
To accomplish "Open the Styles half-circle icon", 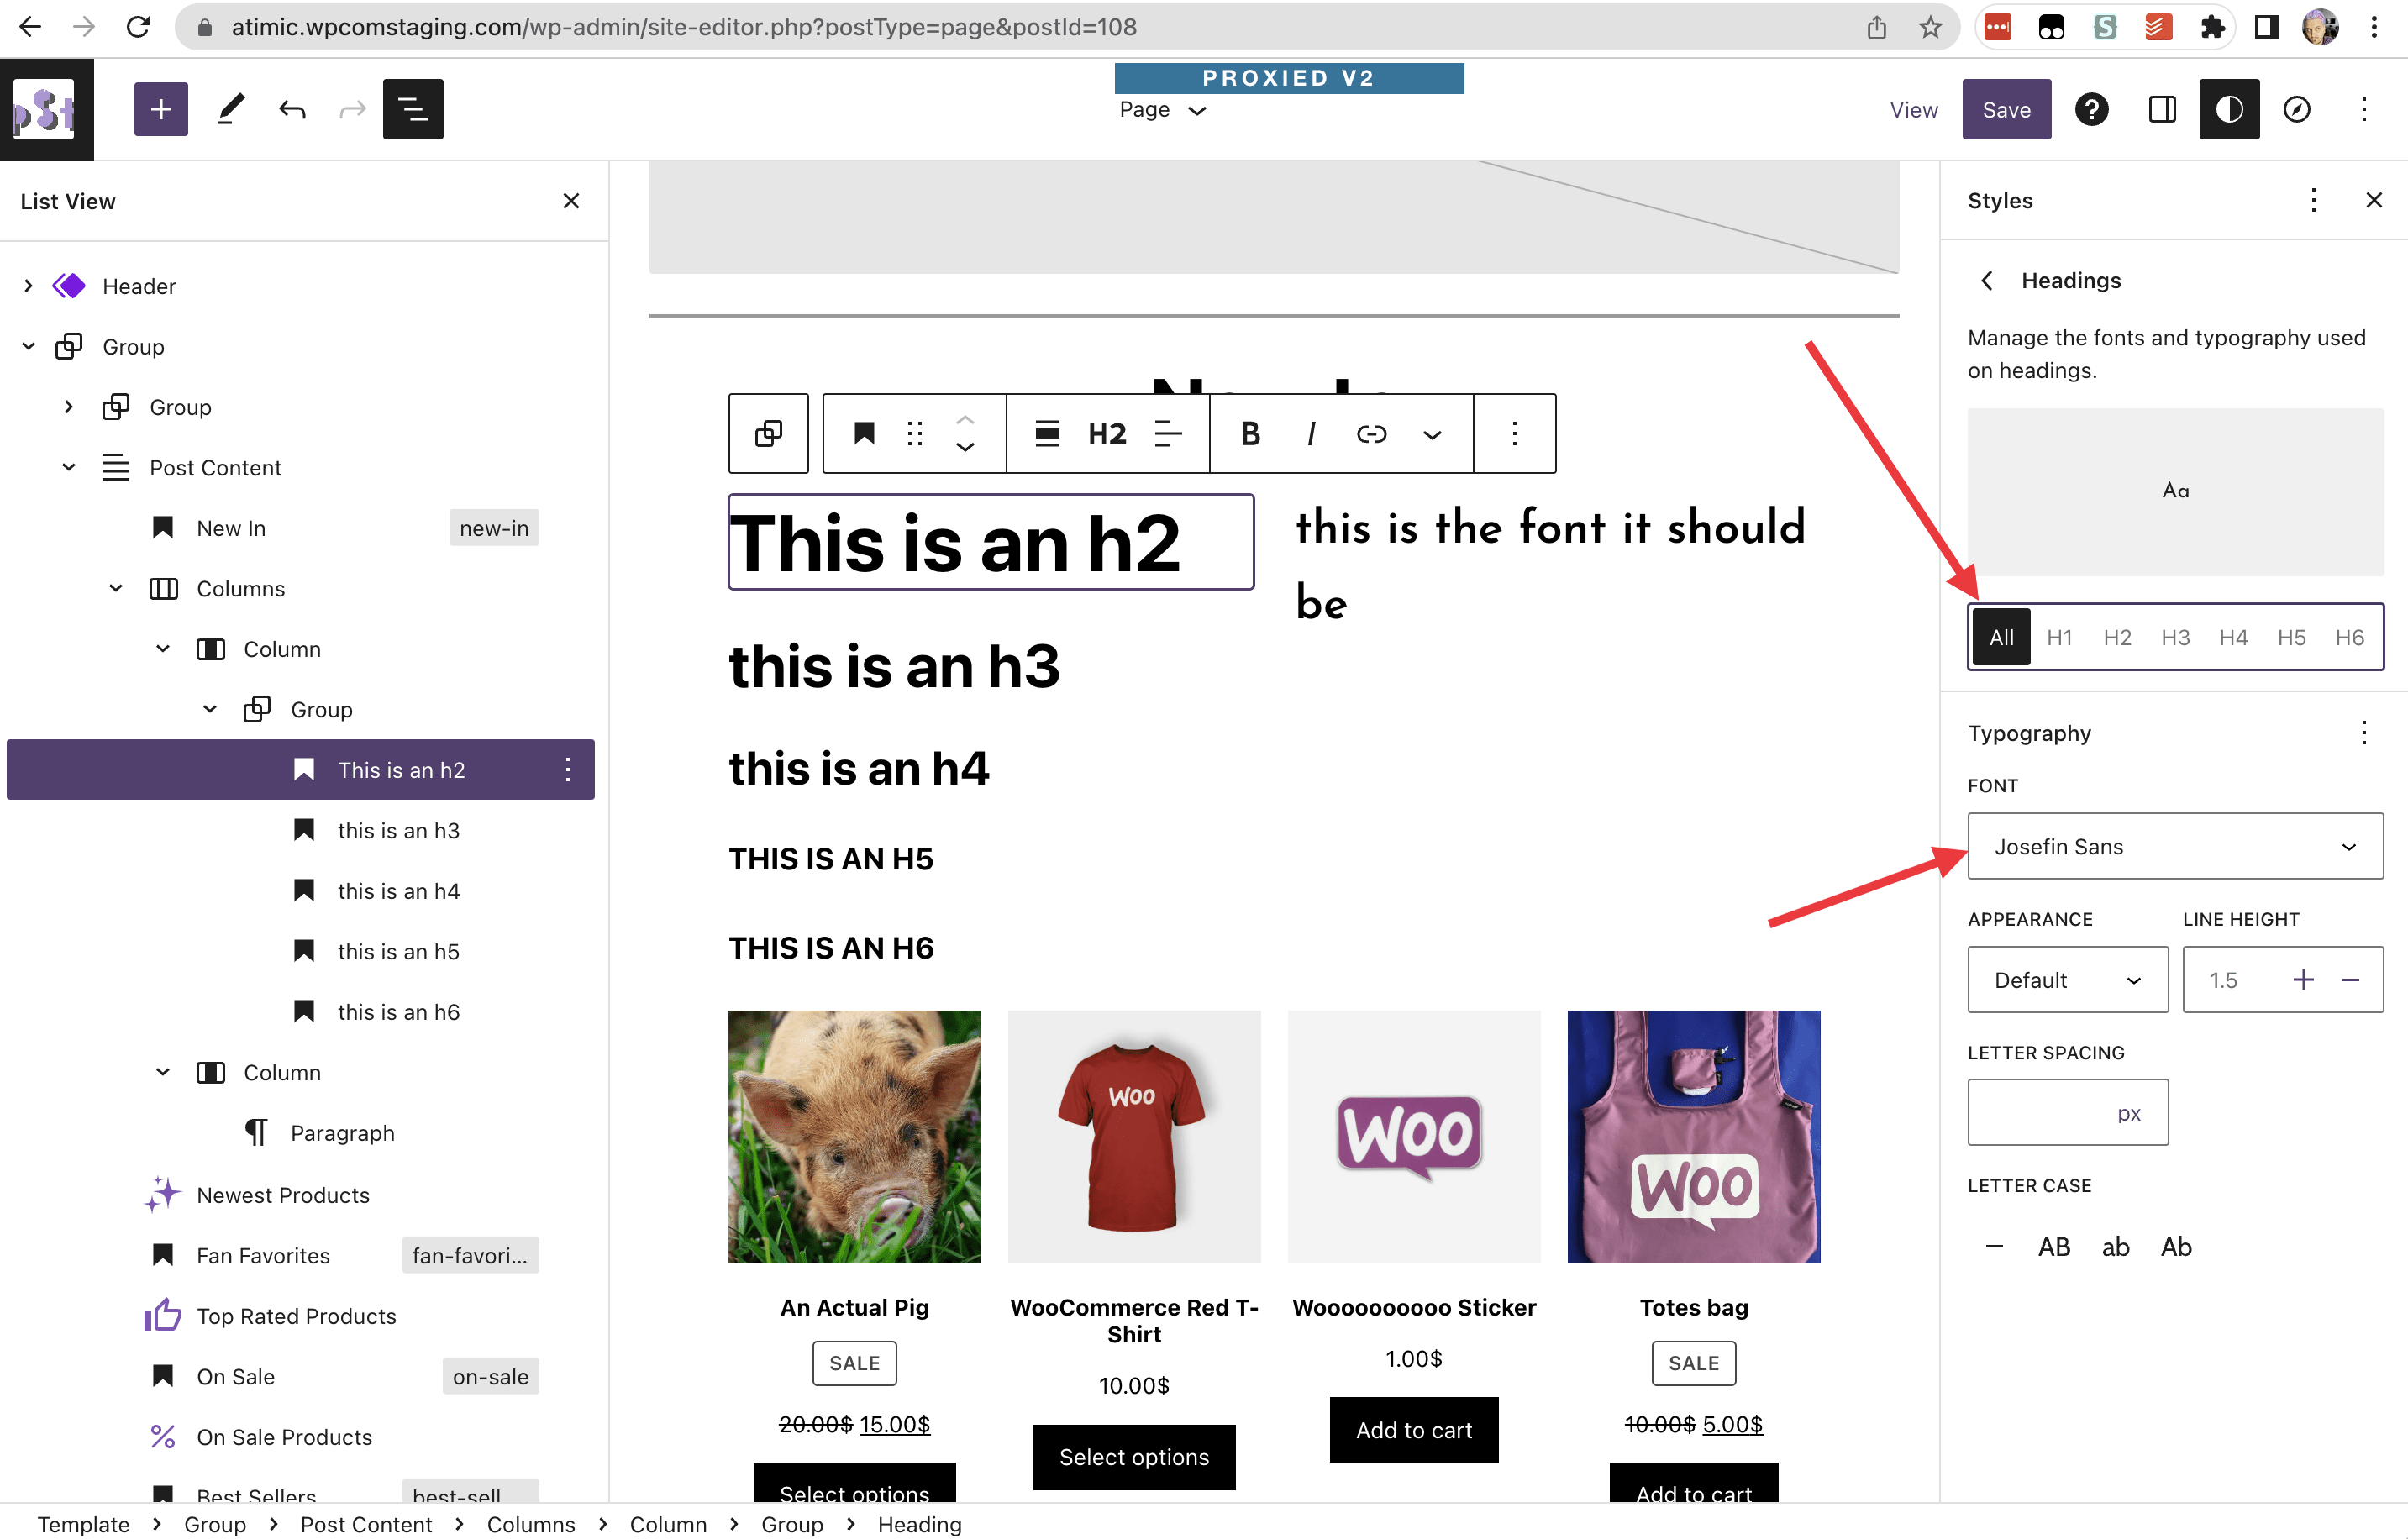I will point(2228,109).
